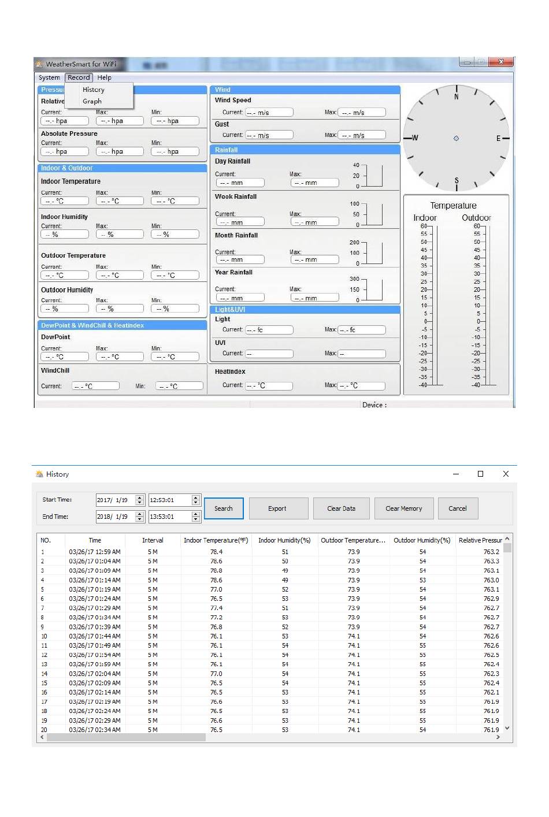Sort by the Time column header
The width and height of the screenshot is (549, 817).
click(x=95, y=540)
